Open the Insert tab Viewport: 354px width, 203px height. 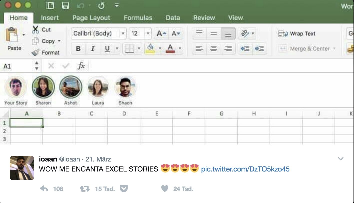pos(50,18)
